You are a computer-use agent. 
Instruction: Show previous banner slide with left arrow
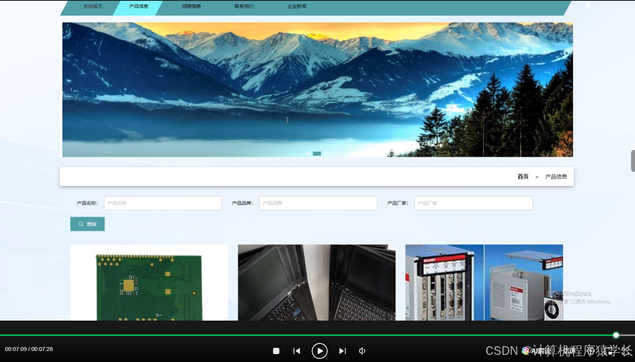pos(71,90)
